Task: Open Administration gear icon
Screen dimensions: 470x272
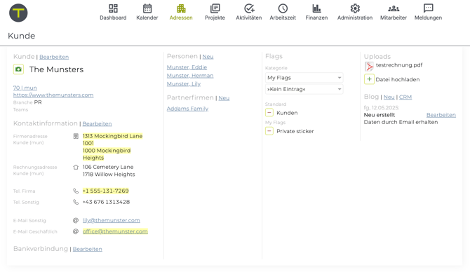Action: [355, 8]
